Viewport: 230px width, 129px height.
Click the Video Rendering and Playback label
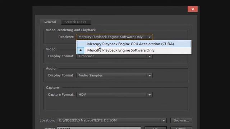71,30
